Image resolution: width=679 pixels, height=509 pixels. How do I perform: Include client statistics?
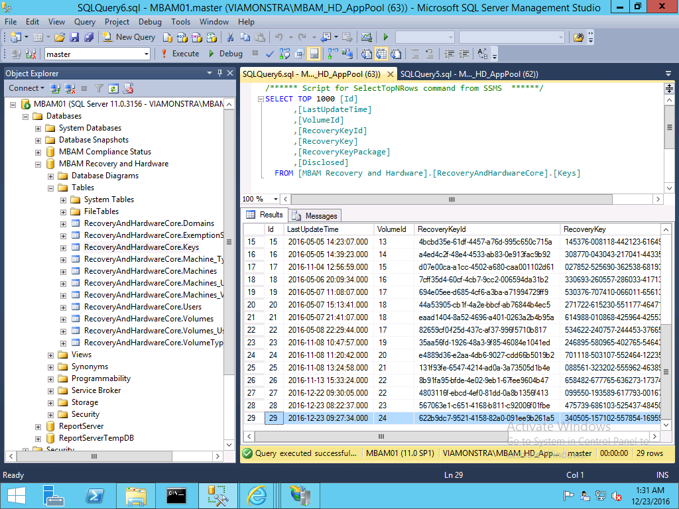point(347,54)
